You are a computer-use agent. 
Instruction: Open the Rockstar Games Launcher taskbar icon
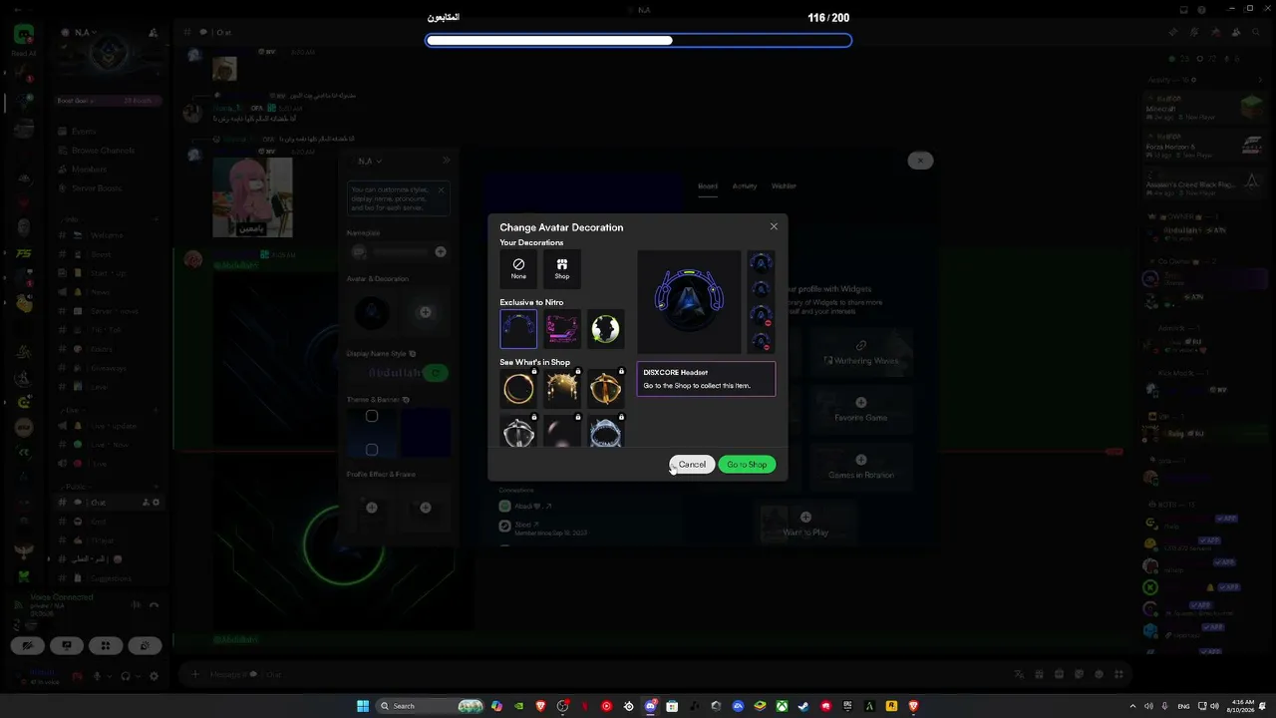click(x=891, y=706)
